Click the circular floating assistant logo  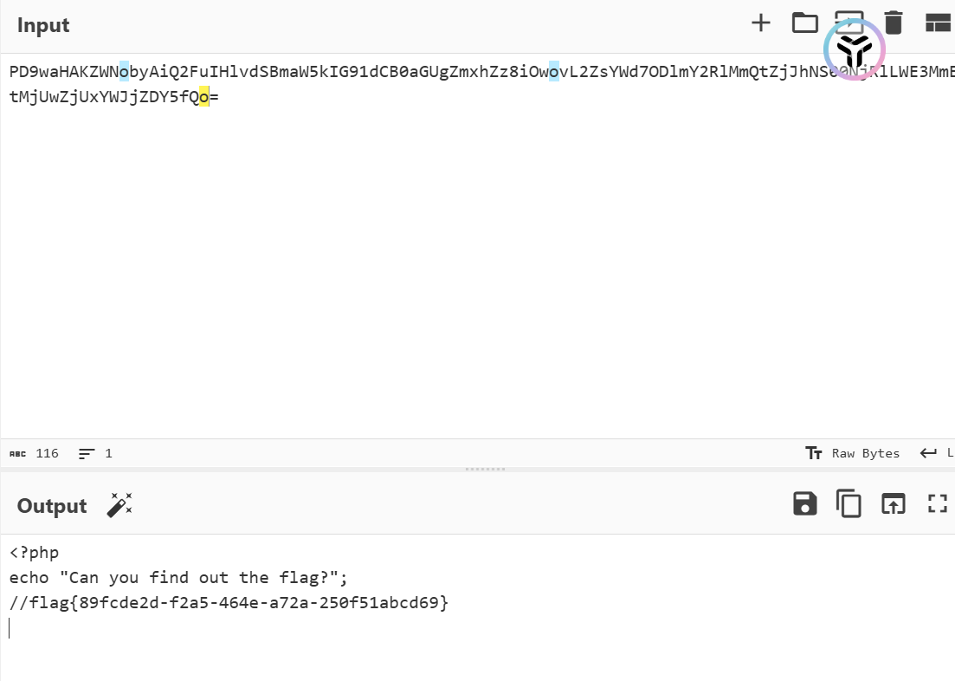point(854,49)
